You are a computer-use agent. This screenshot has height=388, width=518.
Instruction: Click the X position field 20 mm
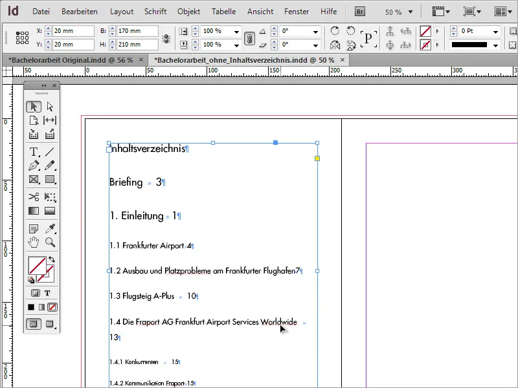pos(73,31)
